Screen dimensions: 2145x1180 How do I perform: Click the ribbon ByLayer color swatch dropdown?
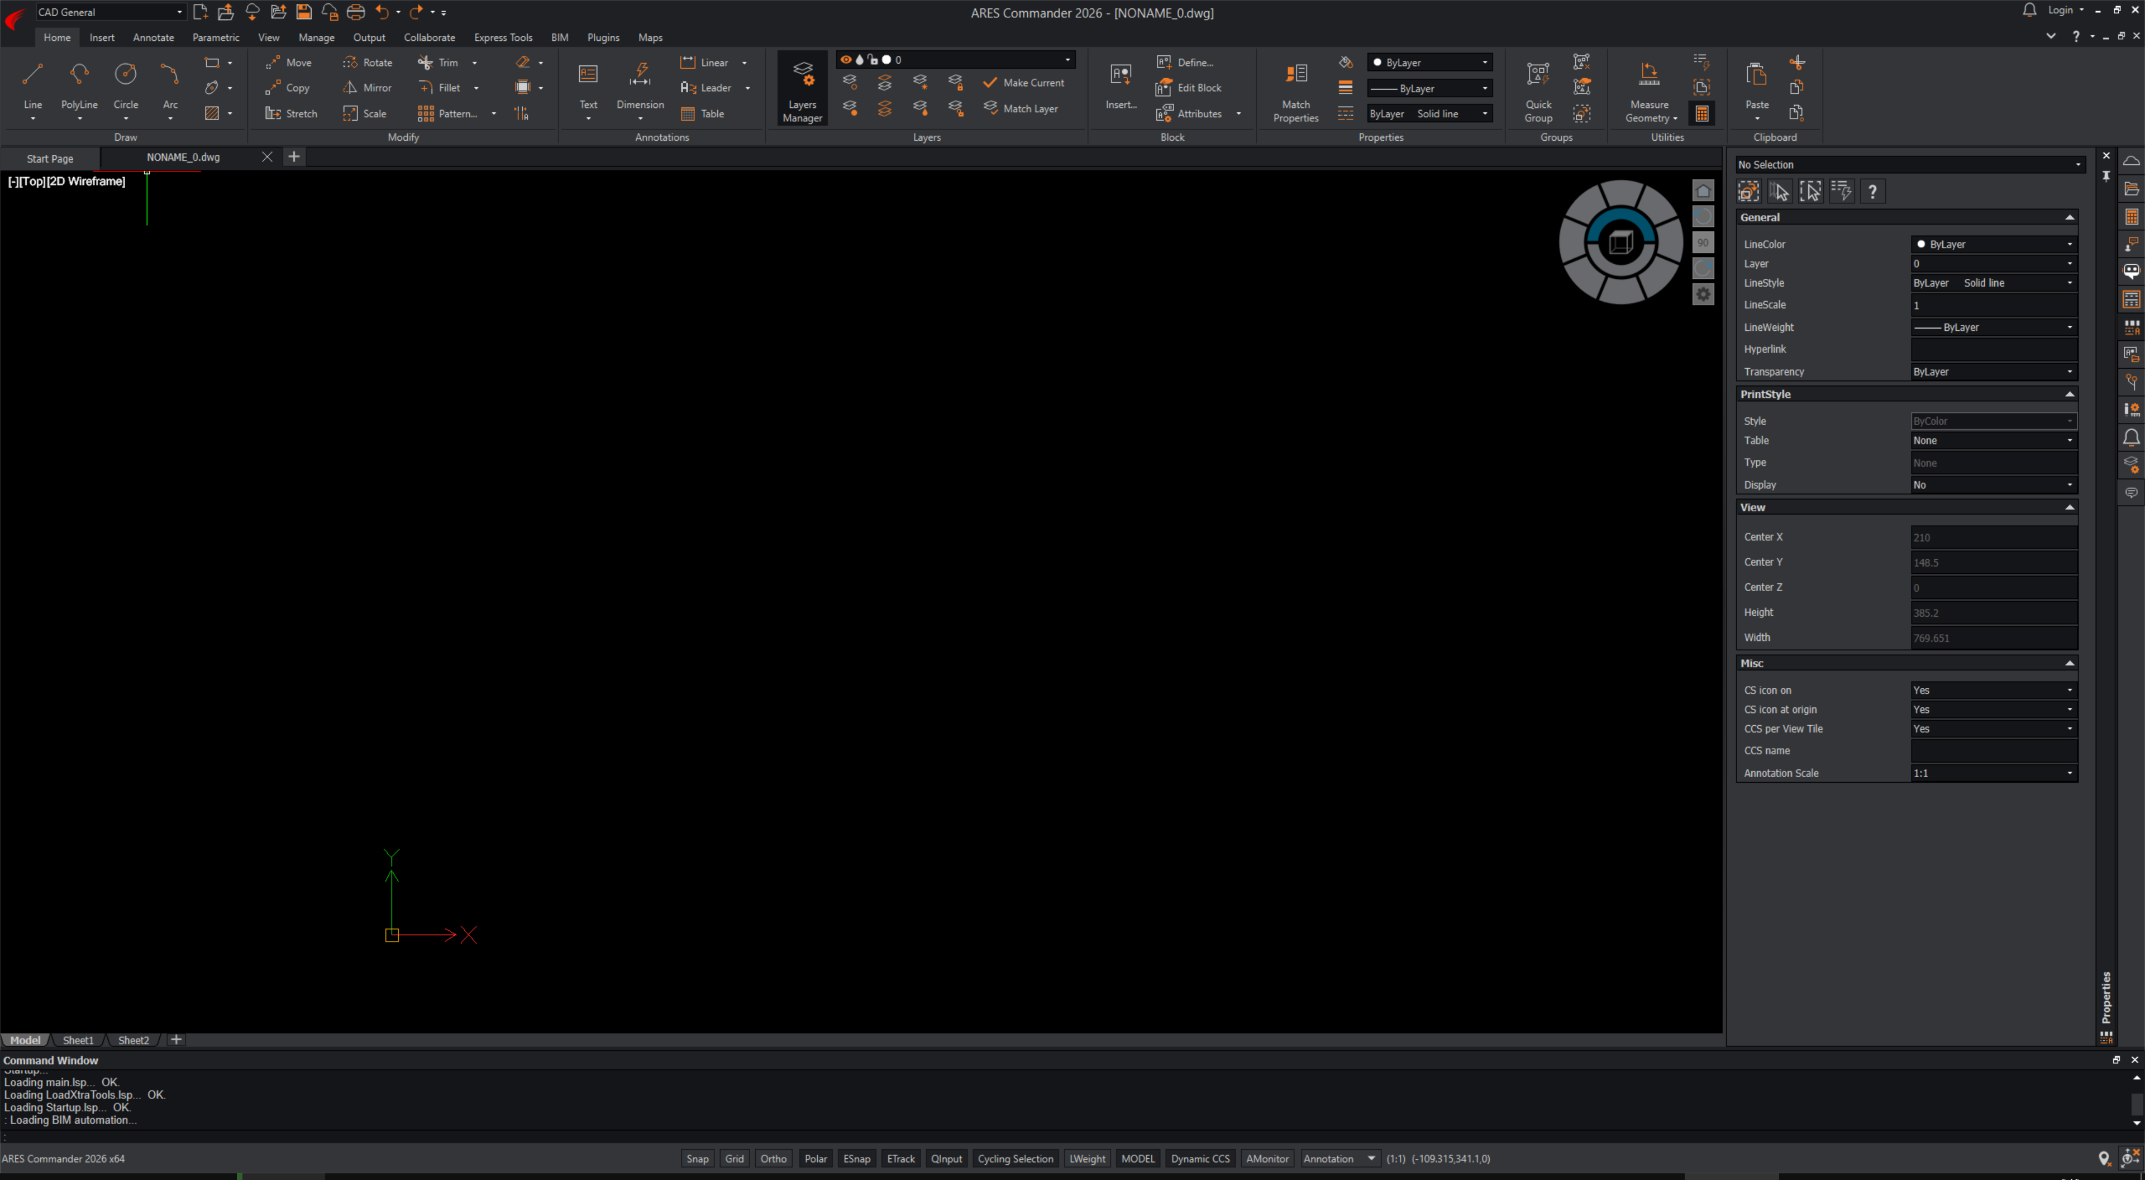(x=1429, y=63)
